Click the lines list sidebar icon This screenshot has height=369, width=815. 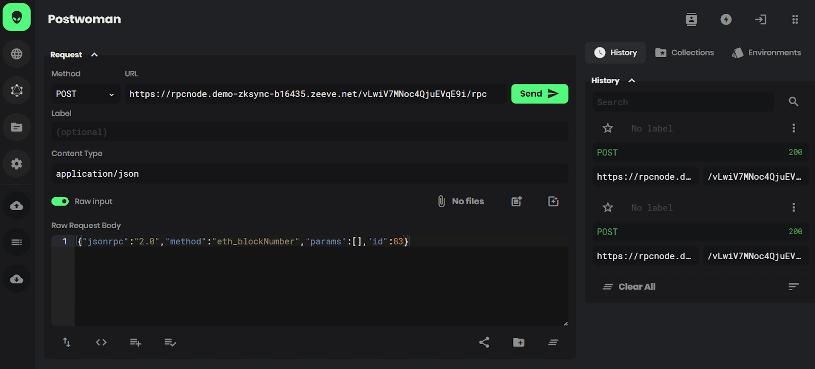tap(17, 242)
